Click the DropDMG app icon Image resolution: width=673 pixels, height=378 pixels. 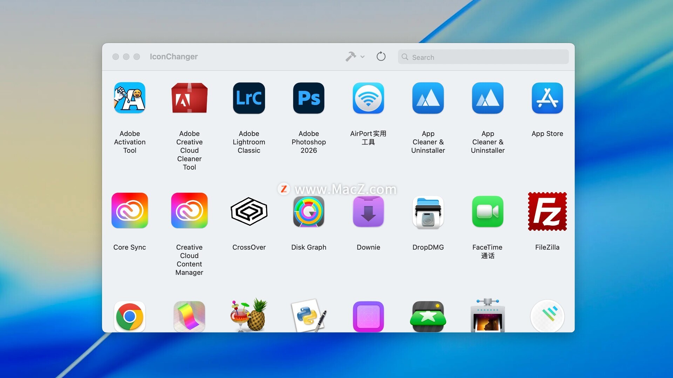click(428, 211)
